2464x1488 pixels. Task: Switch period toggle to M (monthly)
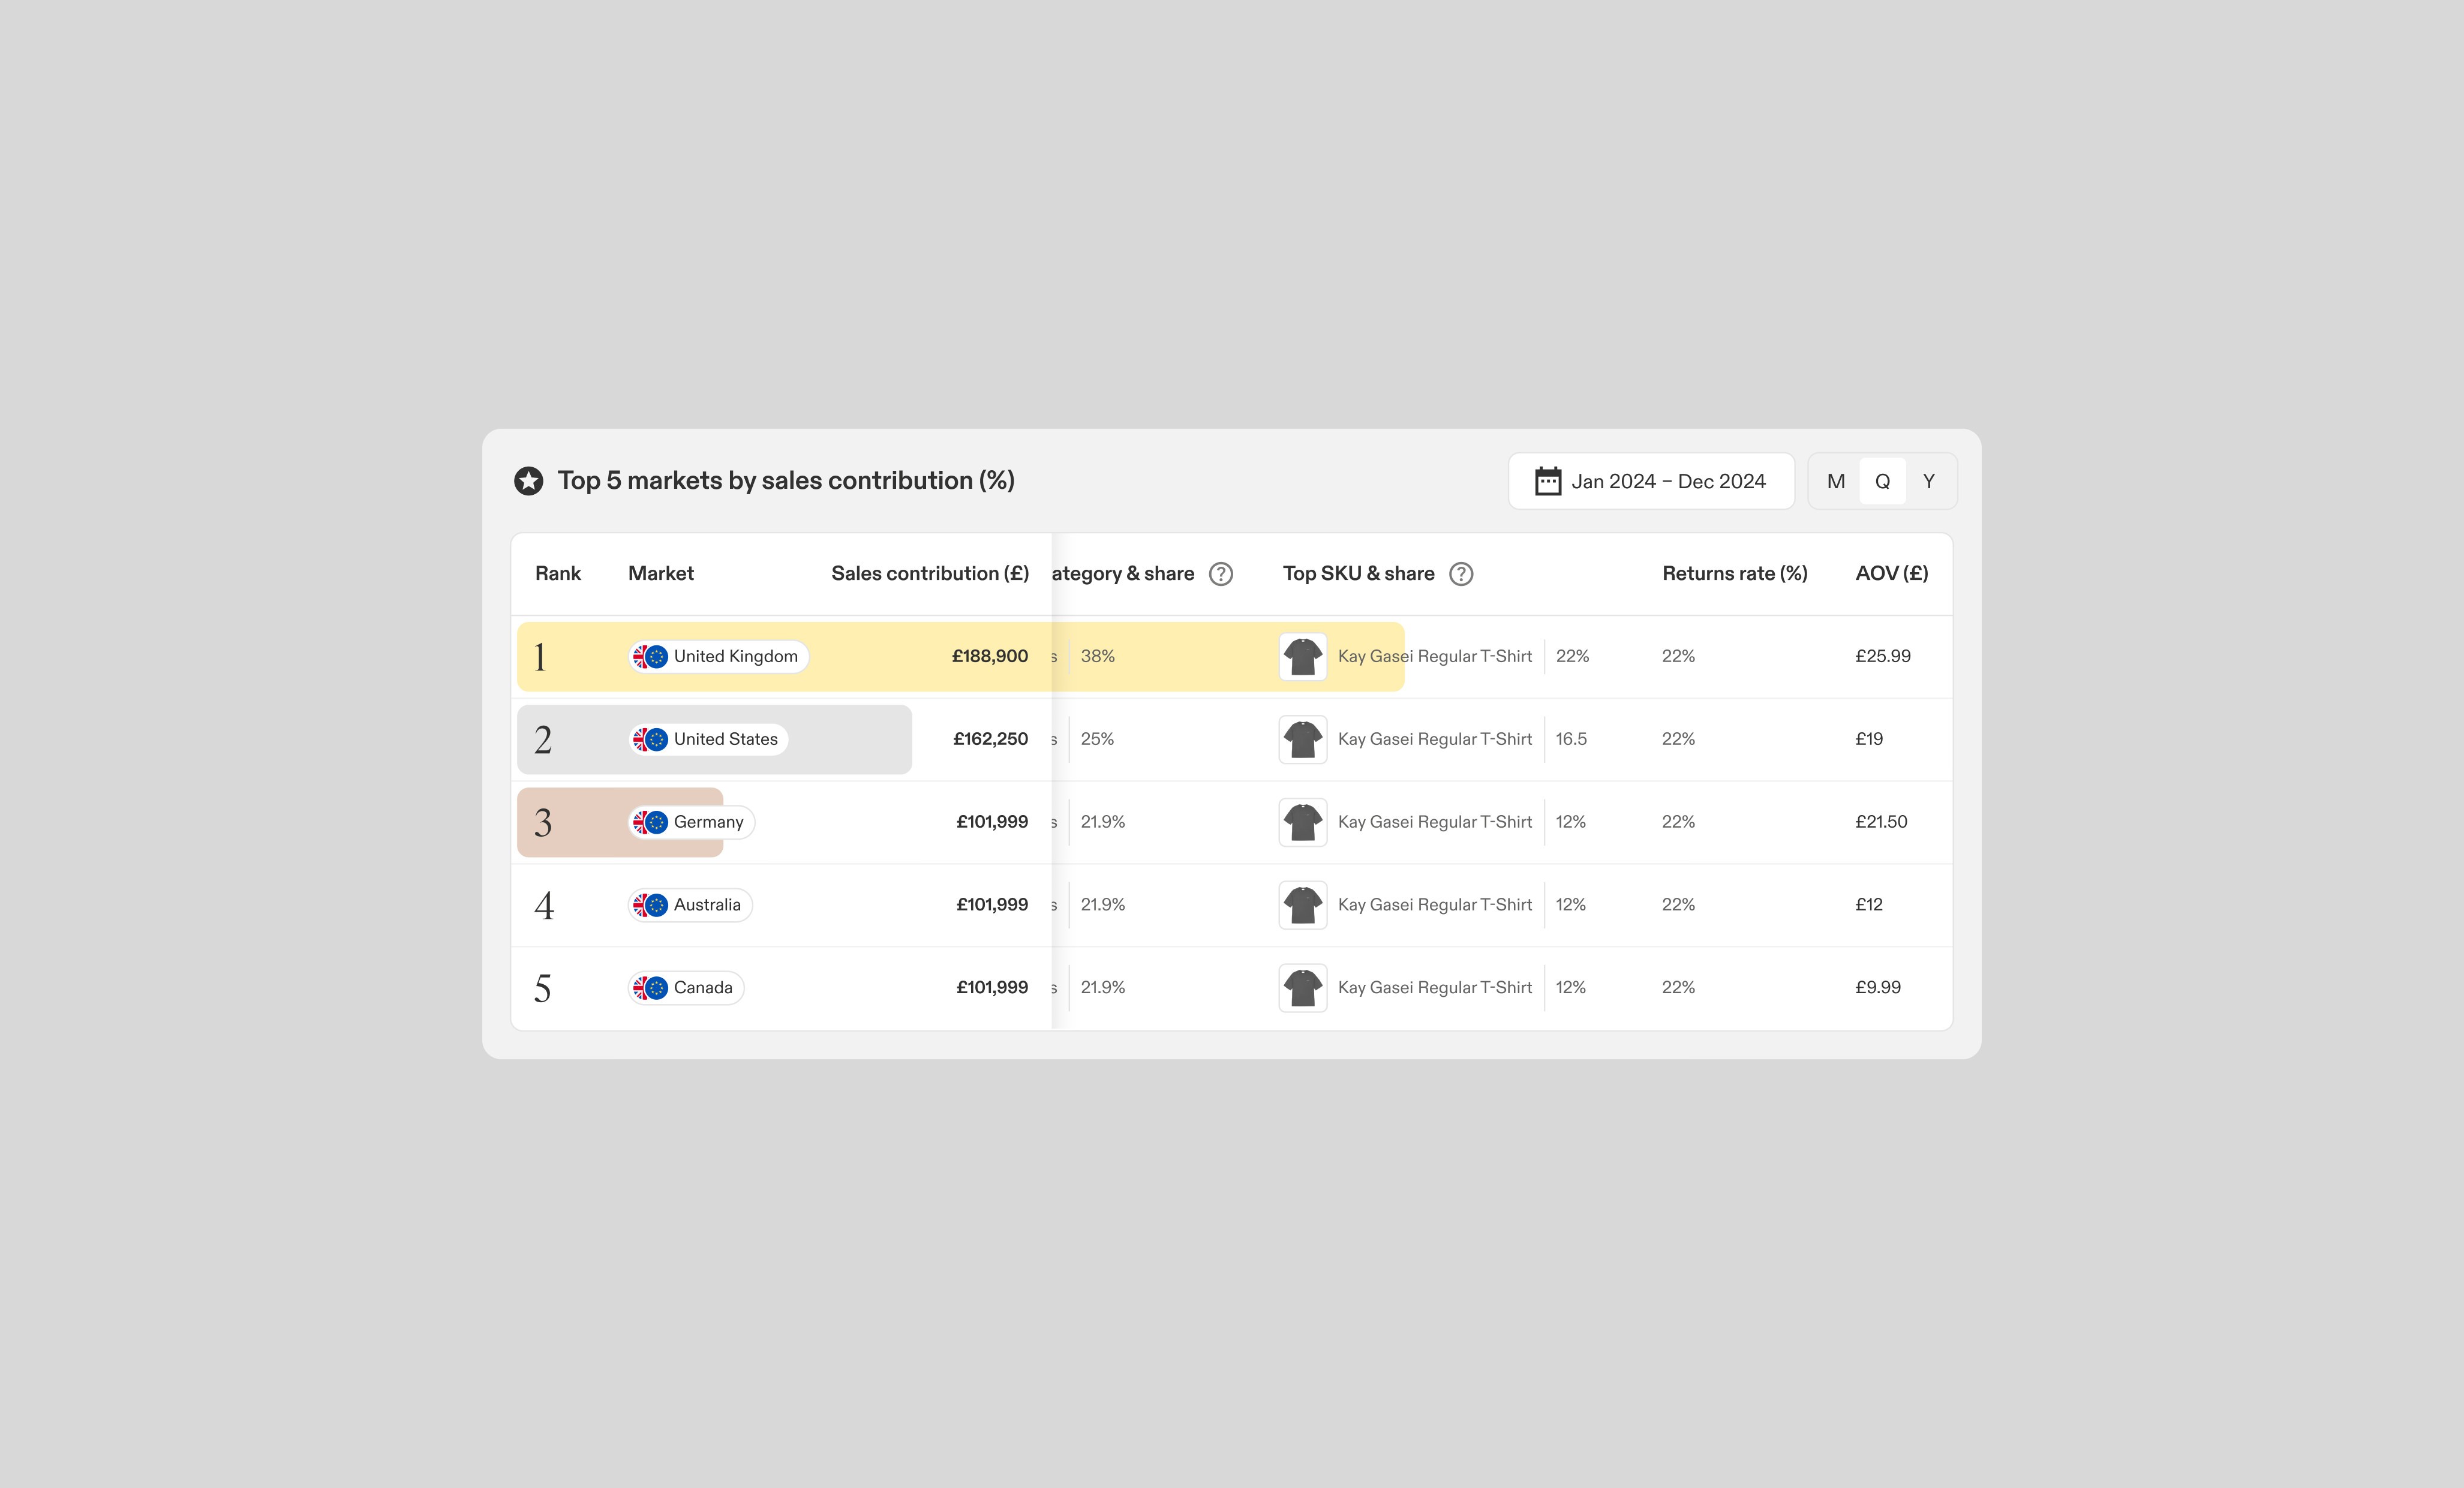(1835, 481)
